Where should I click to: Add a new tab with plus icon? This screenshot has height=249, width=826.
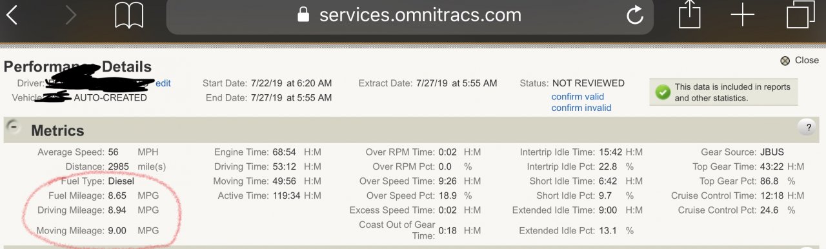click(x=743, y=15)
